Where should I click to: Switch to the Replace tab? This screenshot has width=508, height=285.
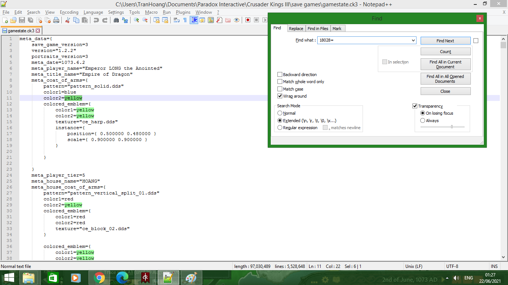(x=296, y=29)
